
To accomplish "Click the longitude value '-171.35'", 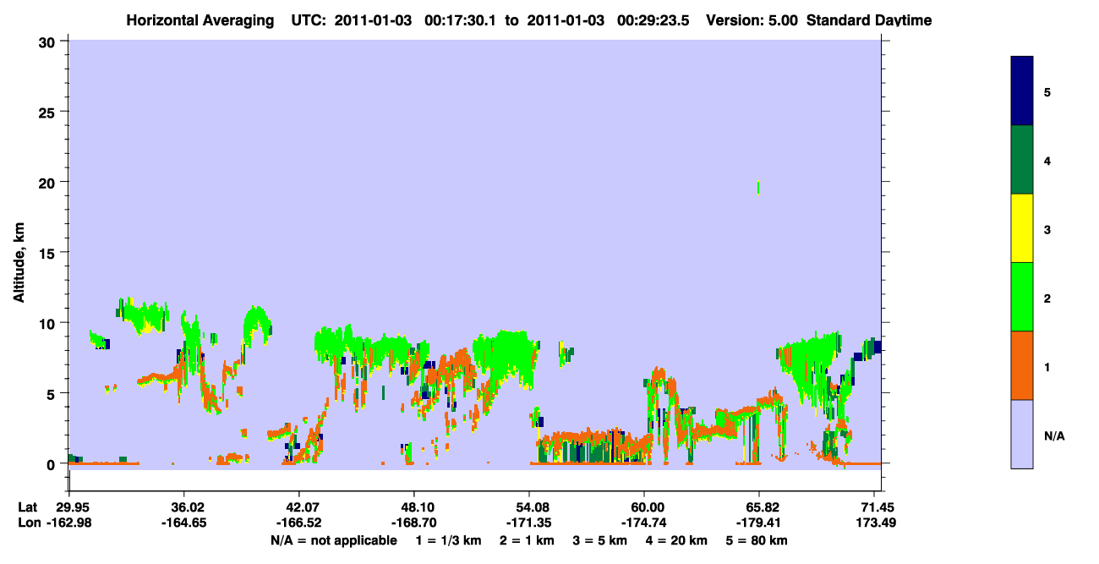I will (529, 523).
